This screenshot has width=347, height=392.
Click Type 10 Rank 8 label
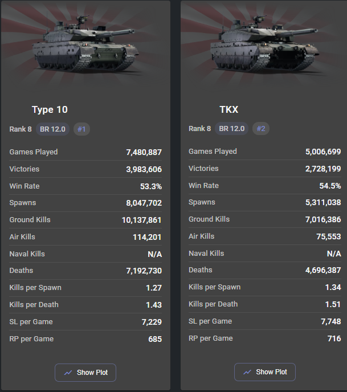21,129
